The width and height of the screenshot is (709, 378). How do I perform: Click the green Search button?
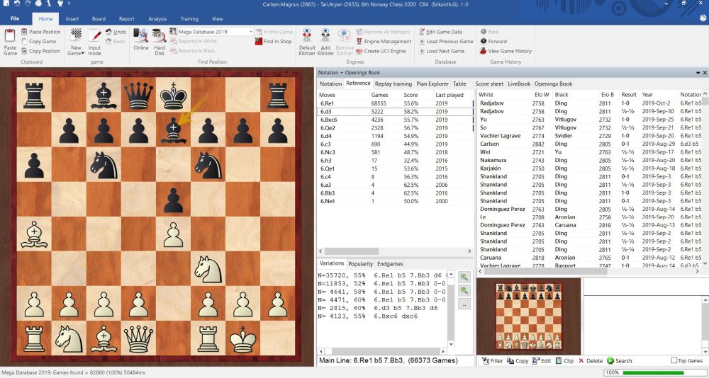coord(619,361)
